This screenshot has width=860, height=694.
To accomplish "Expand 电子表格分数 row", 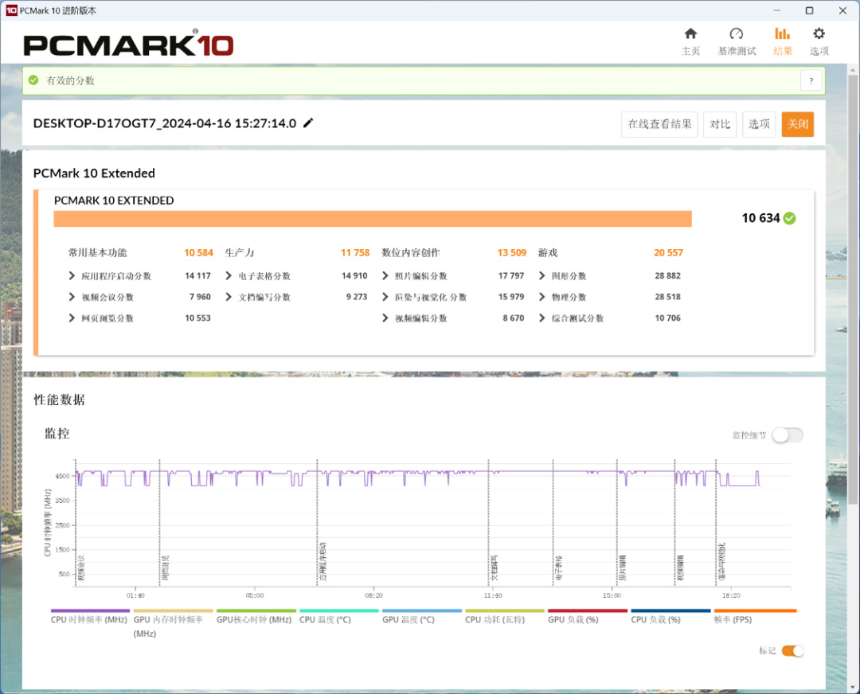I will pos(229,275).
